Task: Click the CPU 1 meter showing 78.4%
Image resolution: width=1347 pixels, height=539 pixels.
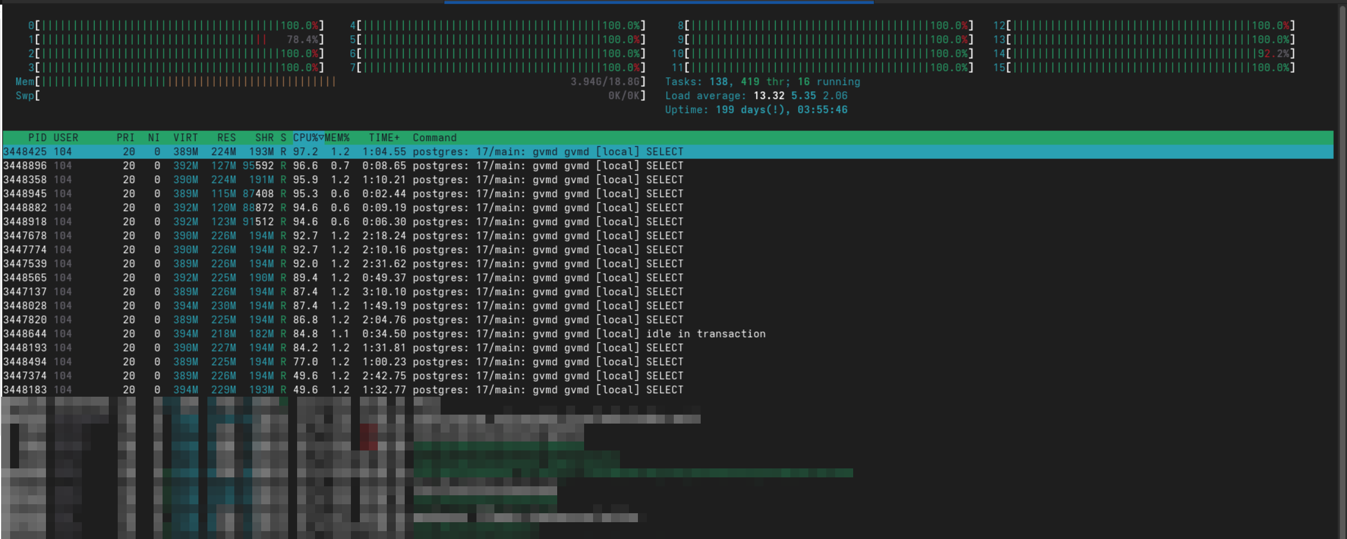Action: (x=176, y=40)
